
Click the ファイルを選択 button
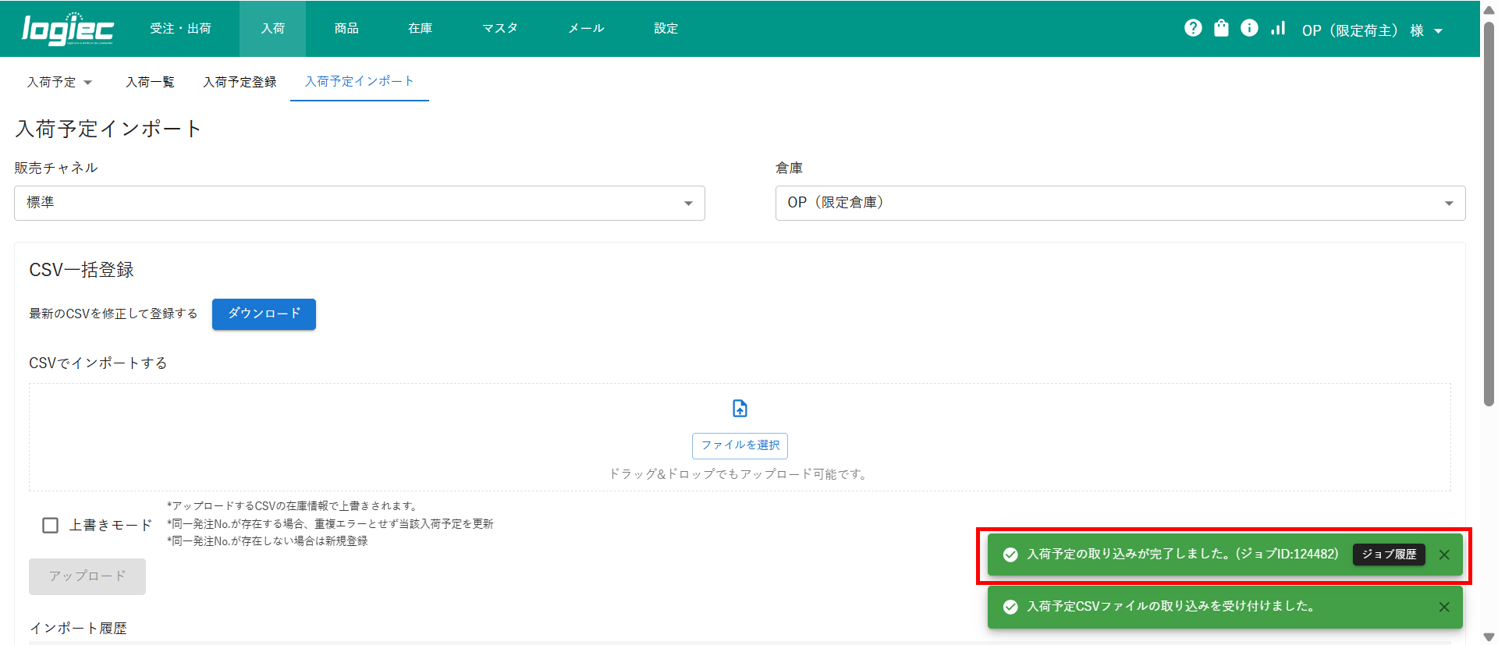[x=740, y=445]
